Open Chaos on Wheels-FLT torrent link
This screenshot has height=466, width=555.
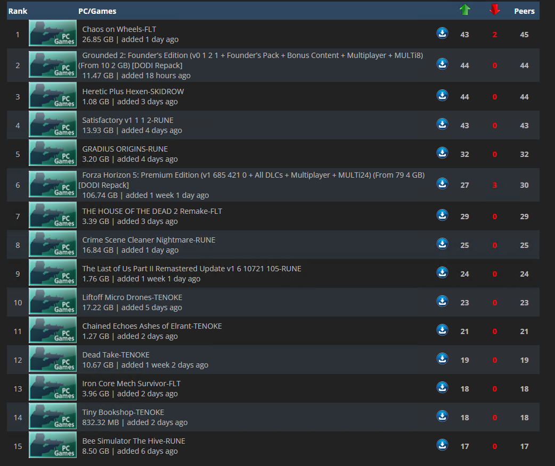tap(119, 29)
